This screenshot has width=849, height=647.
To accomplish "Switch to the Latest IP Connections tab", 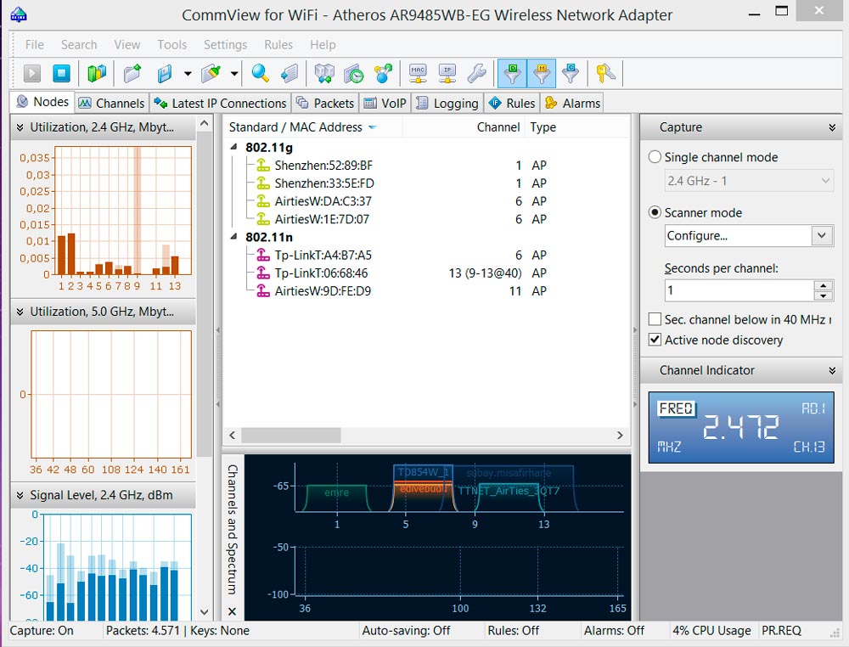I will tap(220, 103).
